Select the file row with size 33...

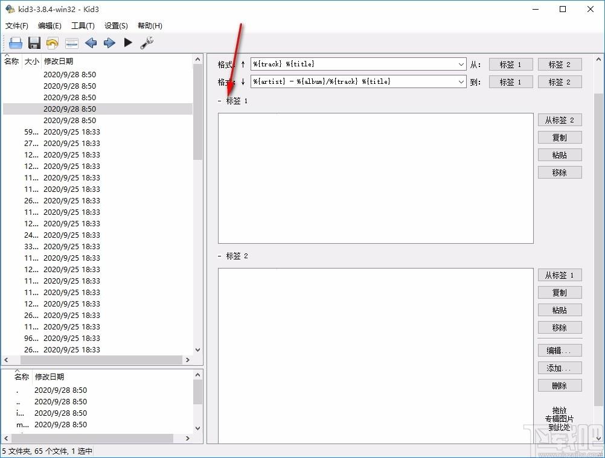click(98, 246)
